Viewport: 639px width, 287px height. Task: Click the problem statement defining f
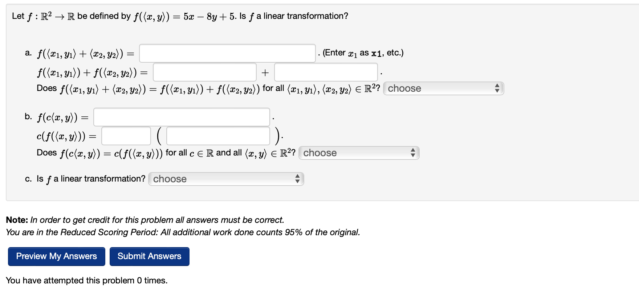pyautogui.click(x=180, y=16)
